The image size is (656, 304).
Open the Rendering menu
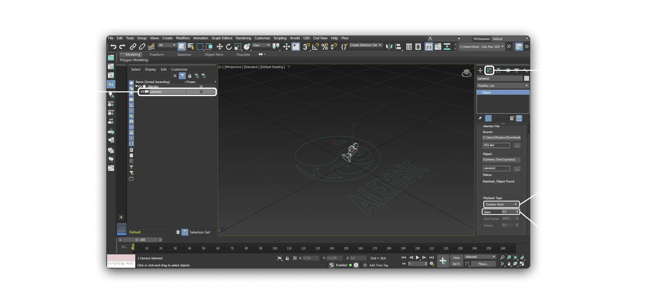pos(243,38)
